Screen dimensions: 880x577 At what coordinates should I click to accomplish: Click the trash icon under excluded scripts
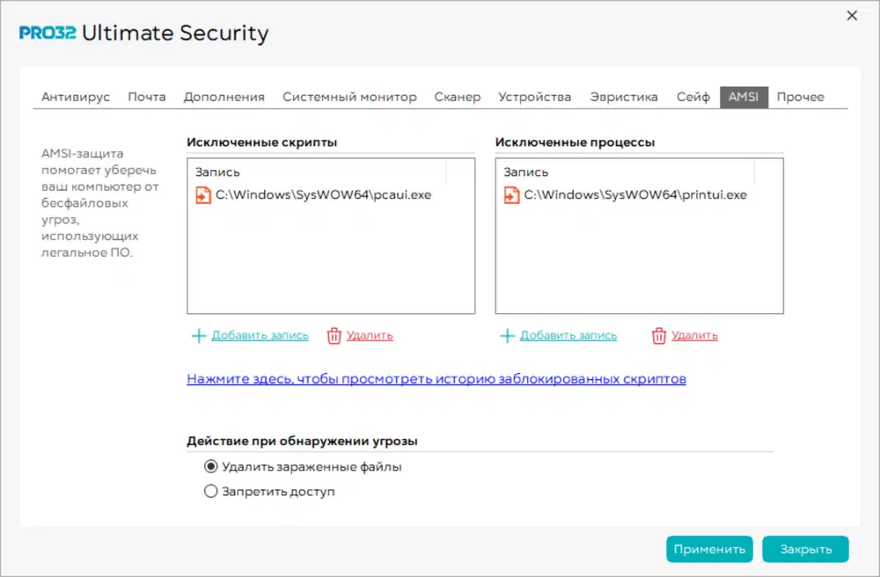coord(334,335)
